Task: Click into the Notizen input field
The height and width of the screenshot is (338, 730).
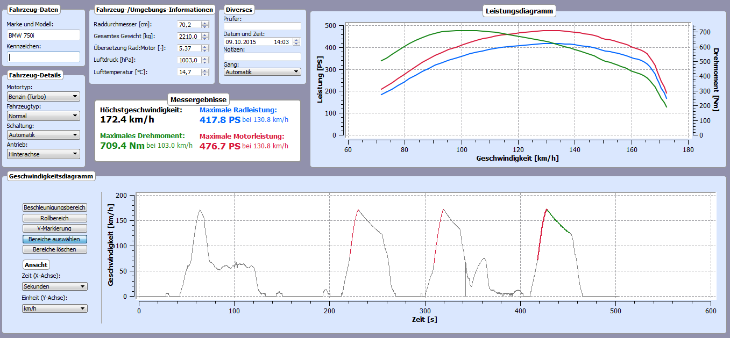Action: point(262,56)
